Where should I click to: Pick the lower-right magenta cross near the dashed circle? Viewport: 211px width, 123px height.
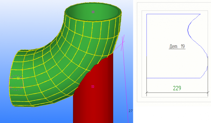[x=21, y=88]
